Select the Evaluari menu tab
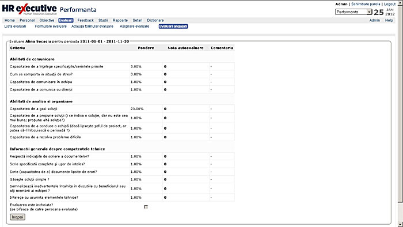Screen dimensions: 403x227 66,20
